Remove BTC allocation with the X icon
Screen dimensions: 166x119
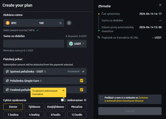(69, 23)
